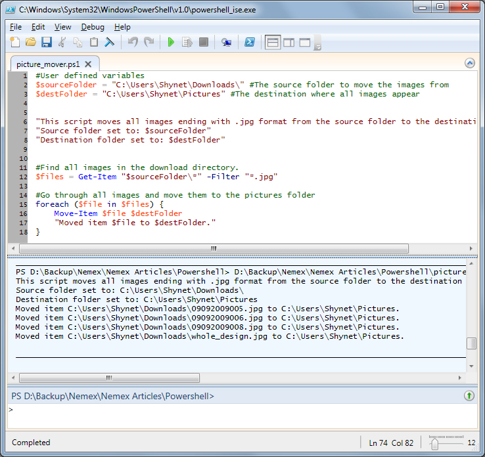
Task: Launch the PowerShell.exe console icon
Action: click(x=250, y=43)
